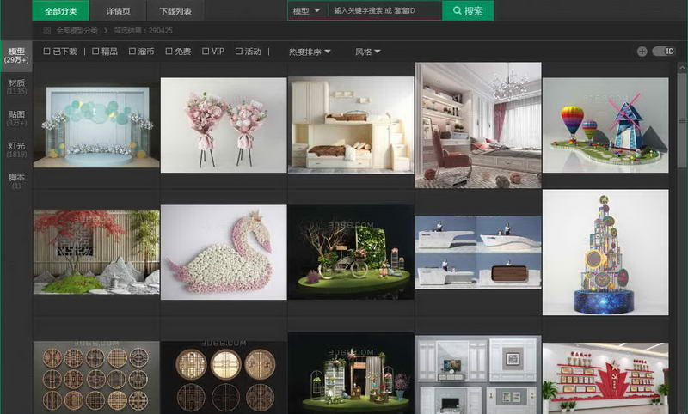Click the grid icon before 全部模型分类

pos(46,31)
